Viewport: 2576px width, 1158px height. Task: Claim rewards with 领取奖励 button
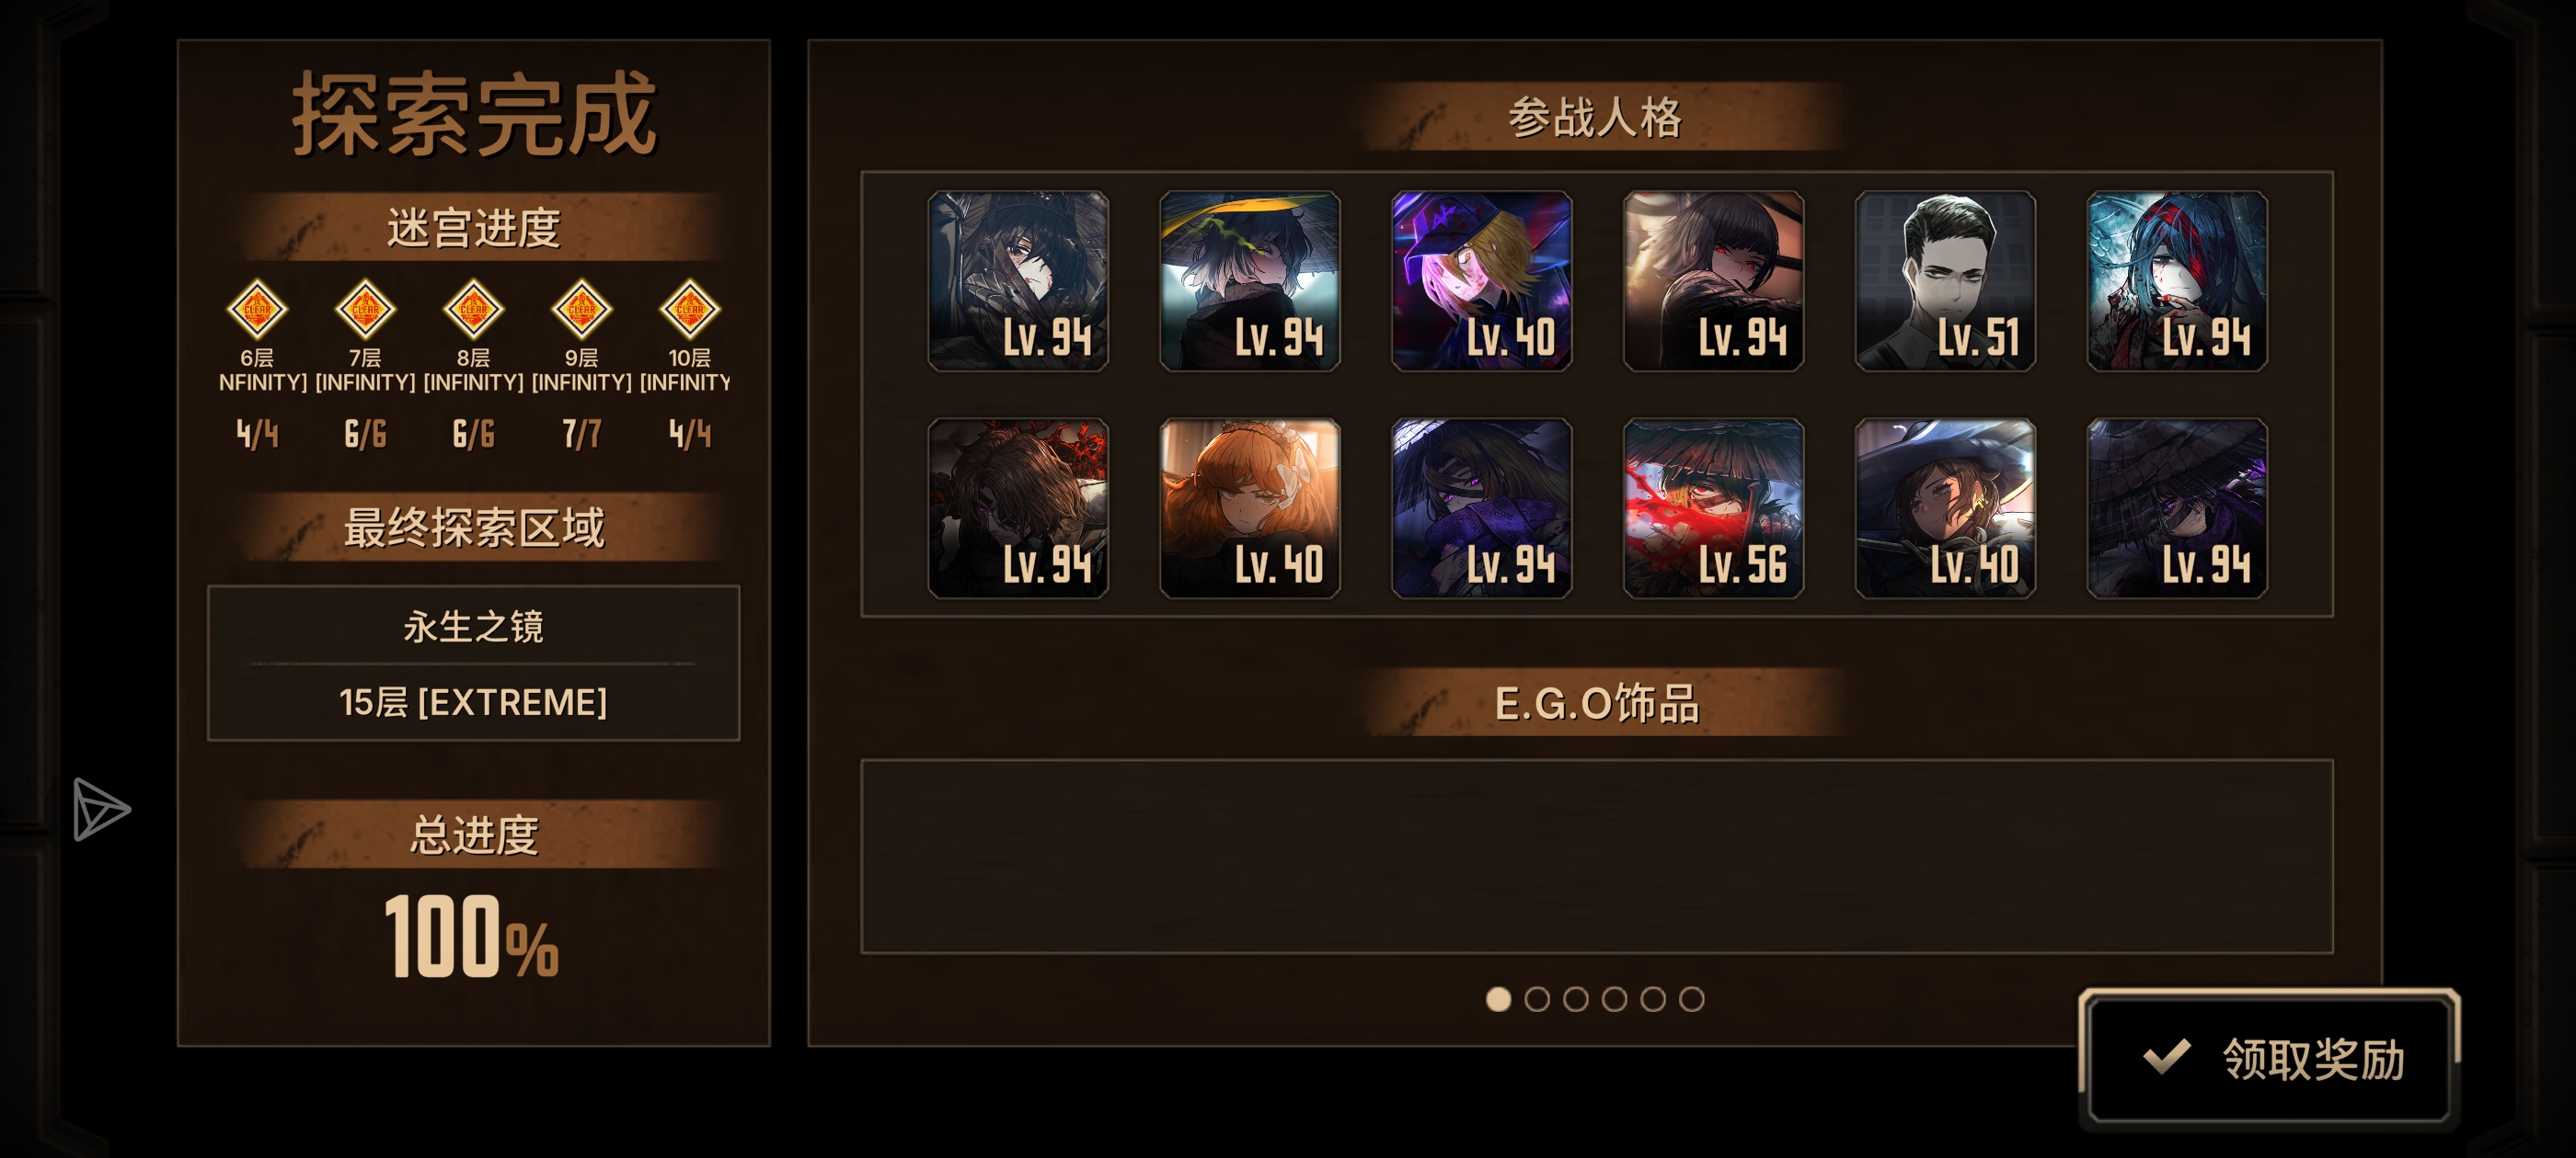[x=2268, y=1058]
